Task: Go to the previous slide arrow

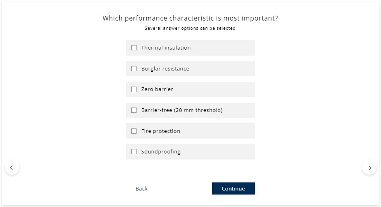Action: click(12, 168)
